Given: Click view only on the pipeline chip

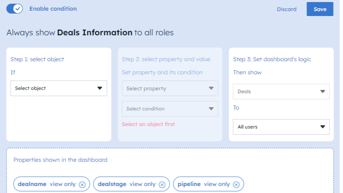Looking at the screenshot, I should click(217, 184).
